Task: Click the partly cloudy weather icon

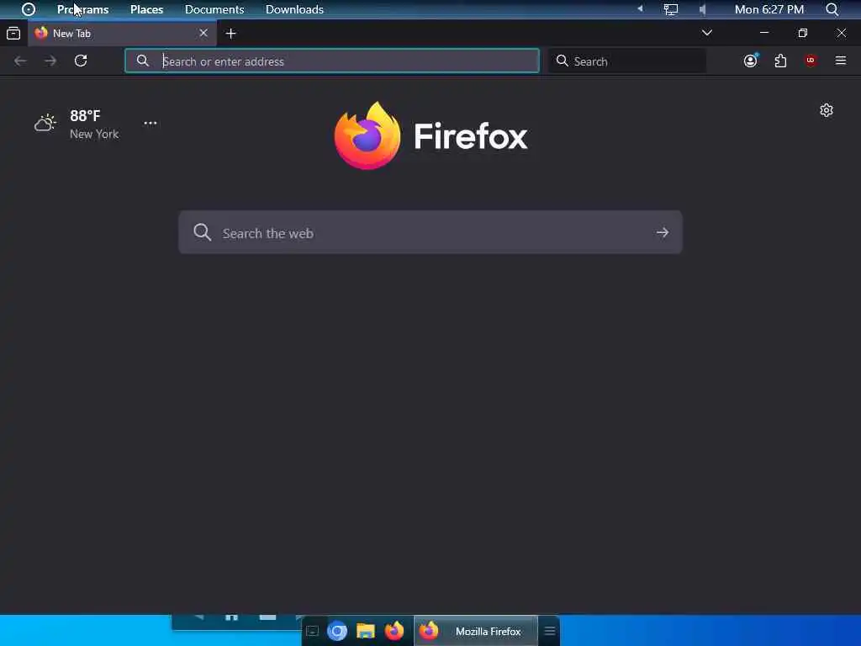Action: [x=45, y=123]
